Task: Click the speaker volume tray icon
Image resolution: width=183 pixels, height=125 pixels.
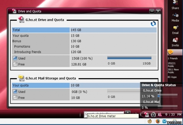Action: pos(153,115)
